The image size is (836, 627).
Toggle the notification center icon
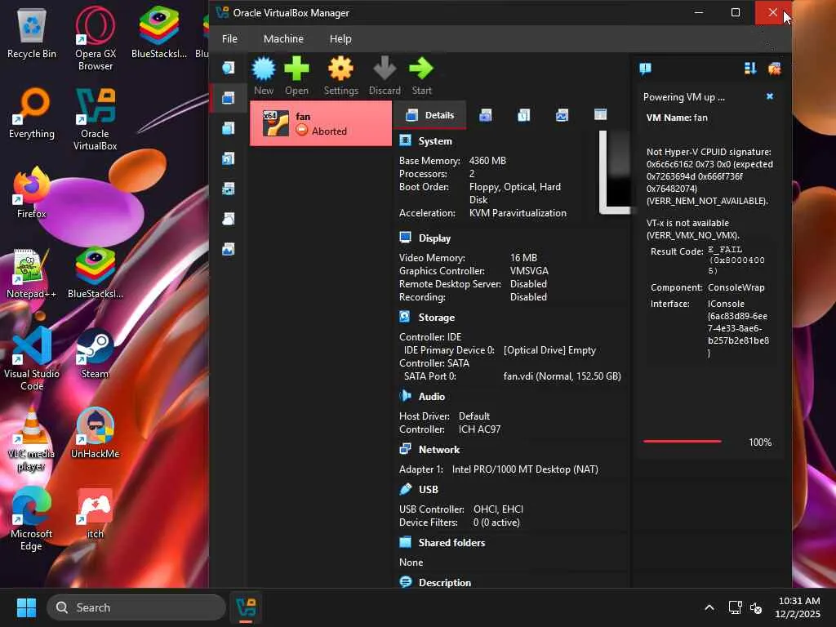click(x=645, y=69)
